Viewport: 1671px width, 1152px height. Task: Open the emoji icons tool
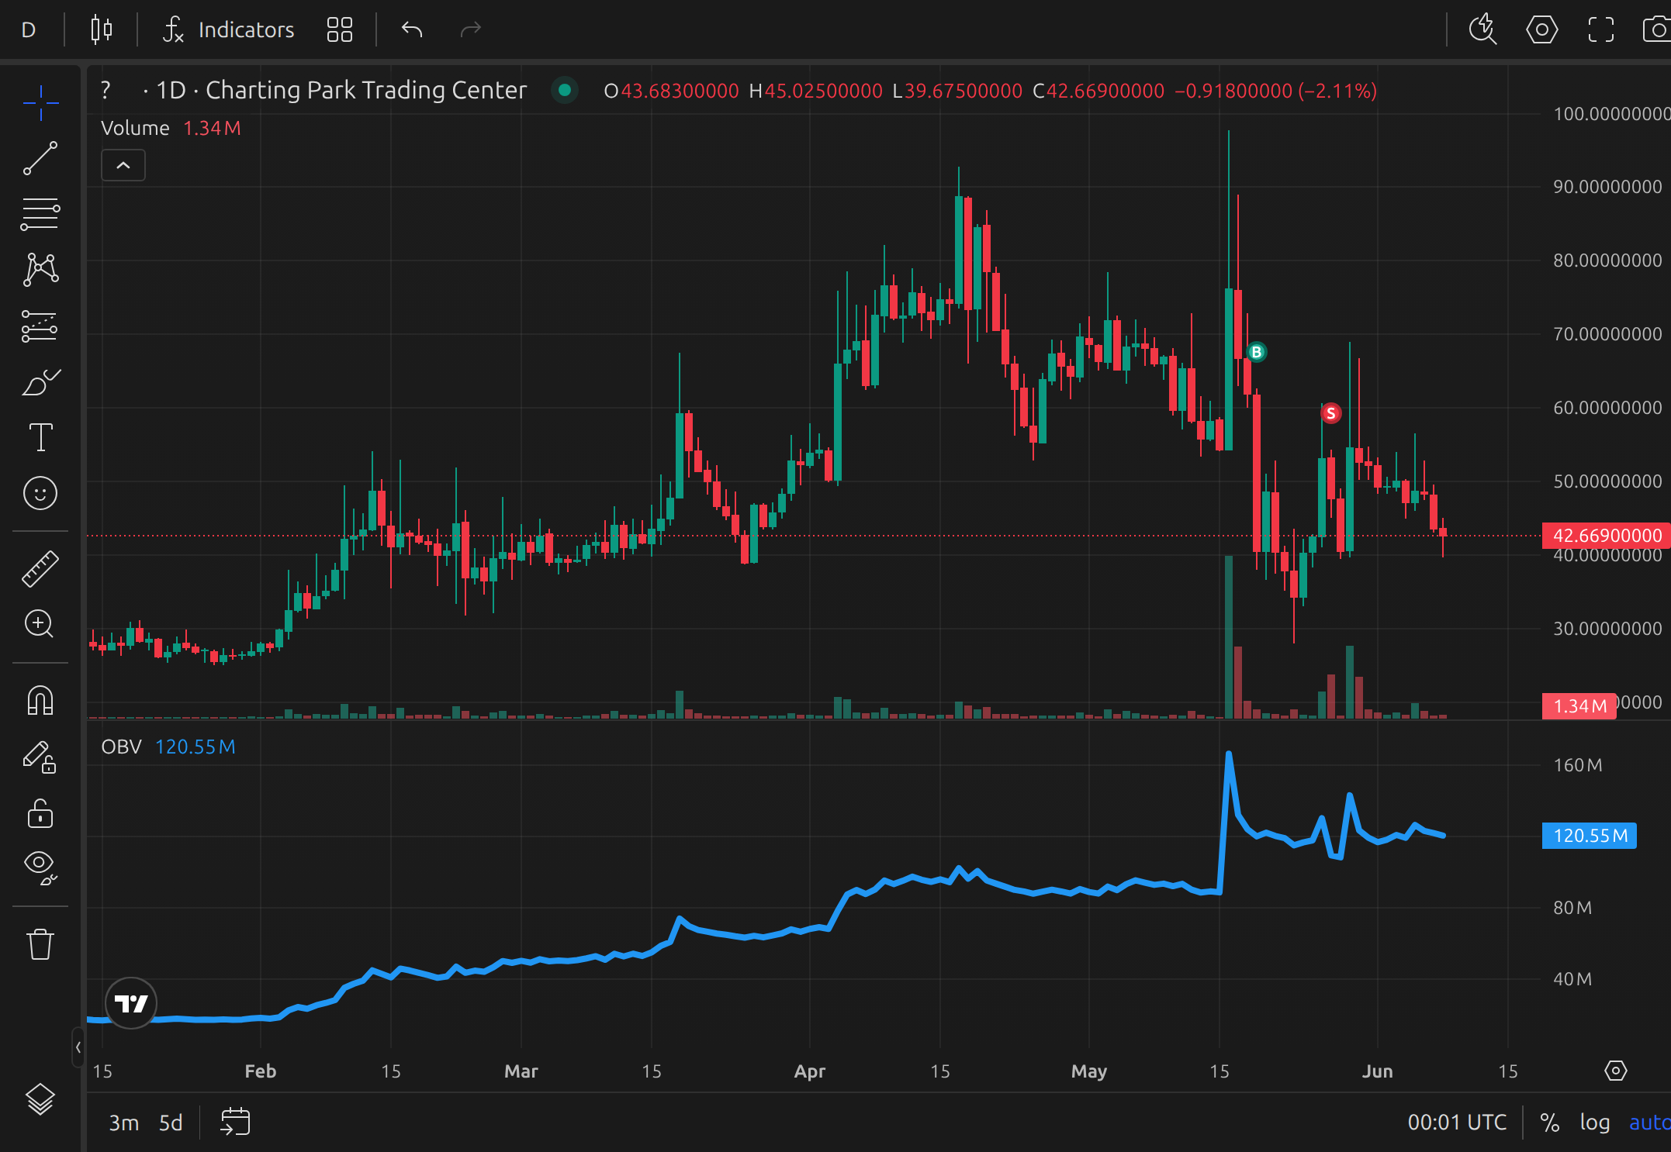pos(40,493)
